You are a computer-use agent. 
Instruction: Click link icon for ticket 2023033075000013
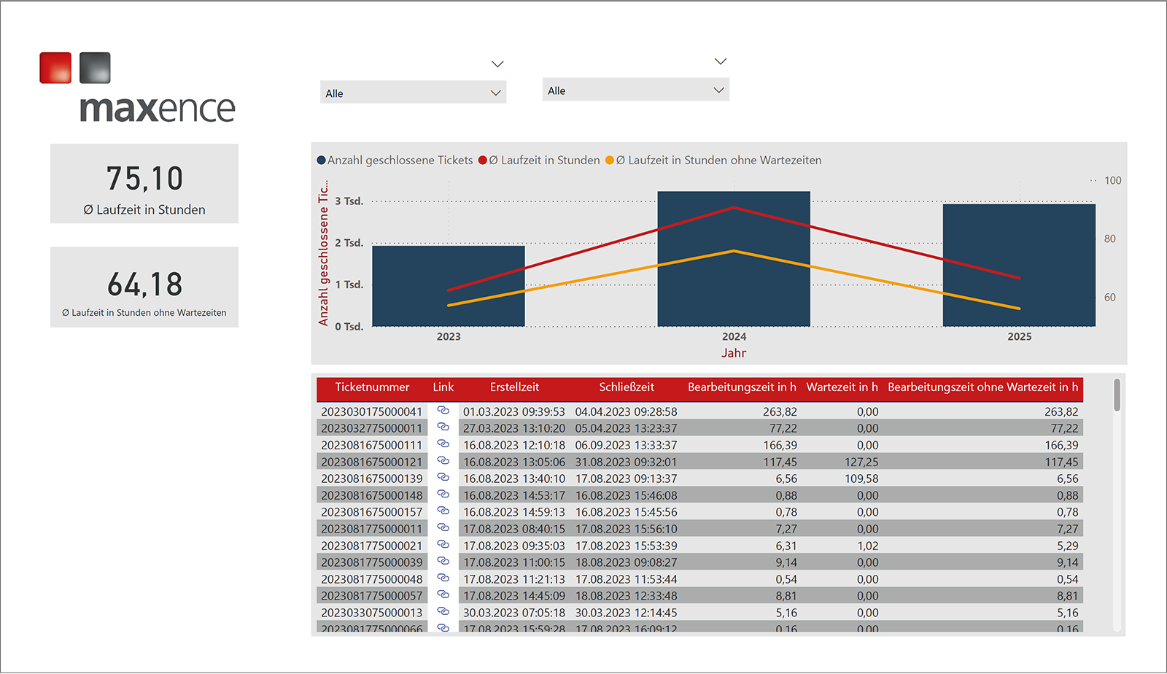point(443,612)
